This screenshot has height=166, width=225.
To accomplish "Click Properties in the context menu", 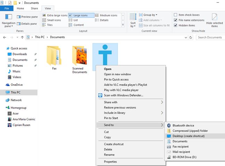I will coord(111,161).
